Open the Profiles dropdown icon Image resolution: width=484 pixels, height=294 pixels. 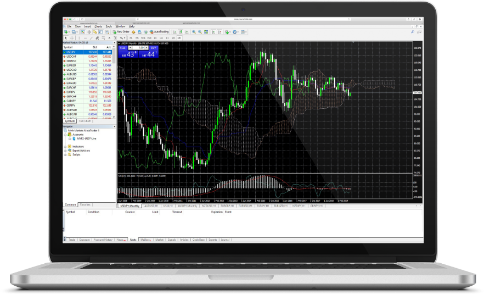75,32
